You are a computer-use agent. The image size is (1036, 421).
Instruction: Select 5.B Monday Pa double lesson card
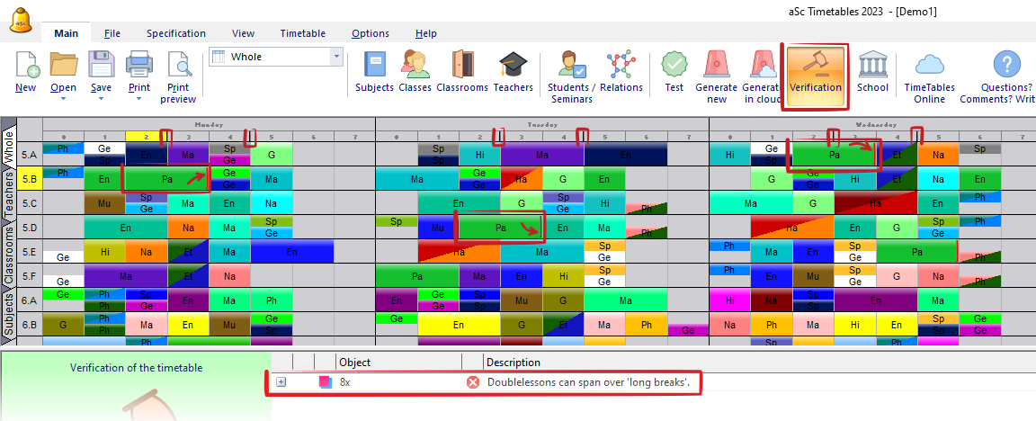166,178
